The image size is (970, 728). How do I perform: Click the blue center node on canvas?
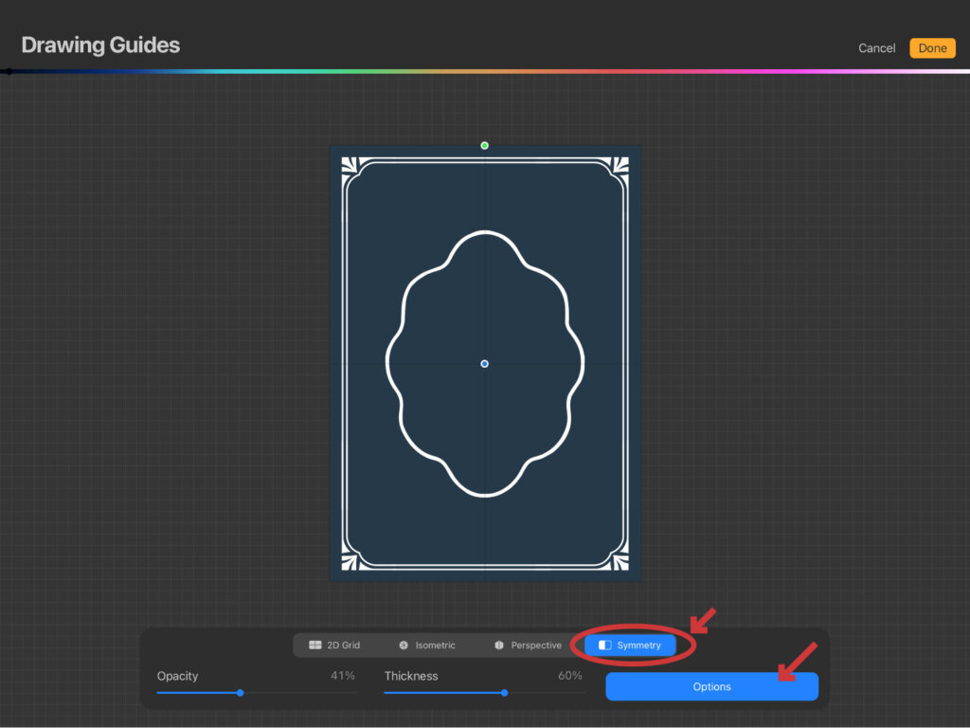click(x=485, y=364)
